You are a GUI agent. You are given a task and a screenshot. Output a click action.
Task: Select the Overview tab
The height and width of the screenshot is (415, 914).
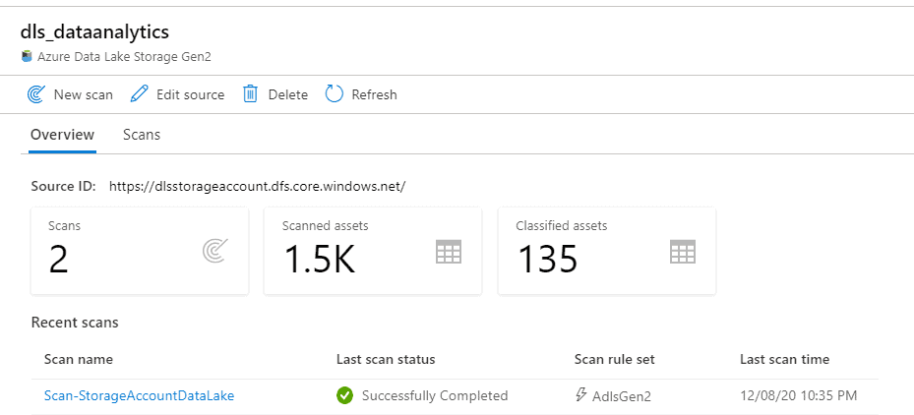(x=62, y=136)
